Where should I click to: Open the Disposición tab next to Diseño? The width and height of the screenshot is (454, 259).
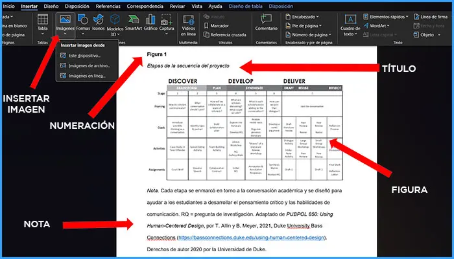tap(77, 6)
